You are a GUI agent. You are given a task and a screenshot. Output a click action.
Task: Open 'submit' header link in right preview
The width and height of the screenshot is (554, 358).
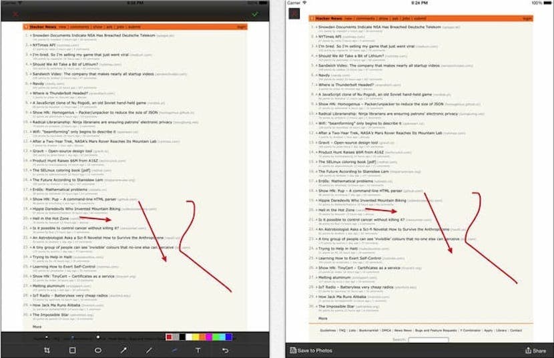tap(420, 19)
